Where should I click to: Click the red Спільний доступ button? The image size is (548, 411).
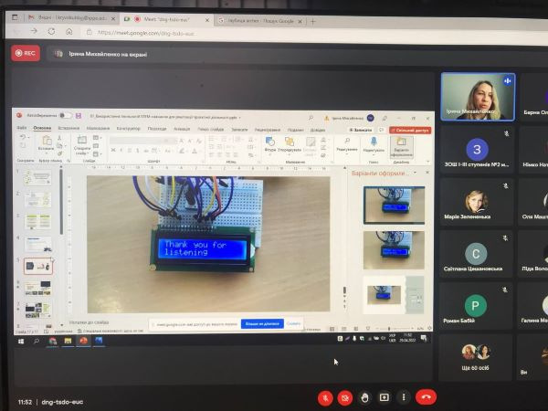410,131
